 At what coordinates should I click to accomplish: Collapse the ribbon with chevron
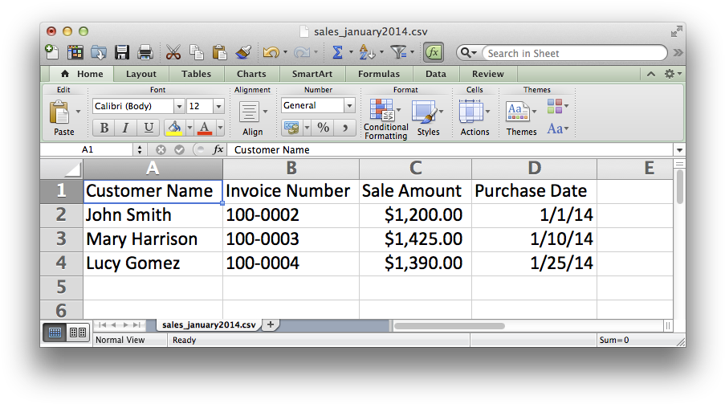650,74
